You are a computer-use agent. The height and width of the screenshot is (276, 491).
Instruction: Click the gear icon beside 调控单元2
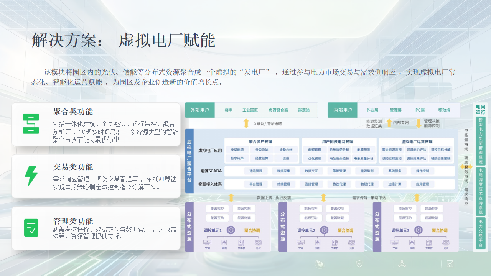point(324,230)
